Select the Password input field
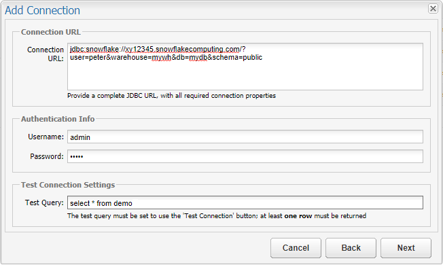This screenshot has width=443, height=265. pyautogui.click(x=245, y=156)
